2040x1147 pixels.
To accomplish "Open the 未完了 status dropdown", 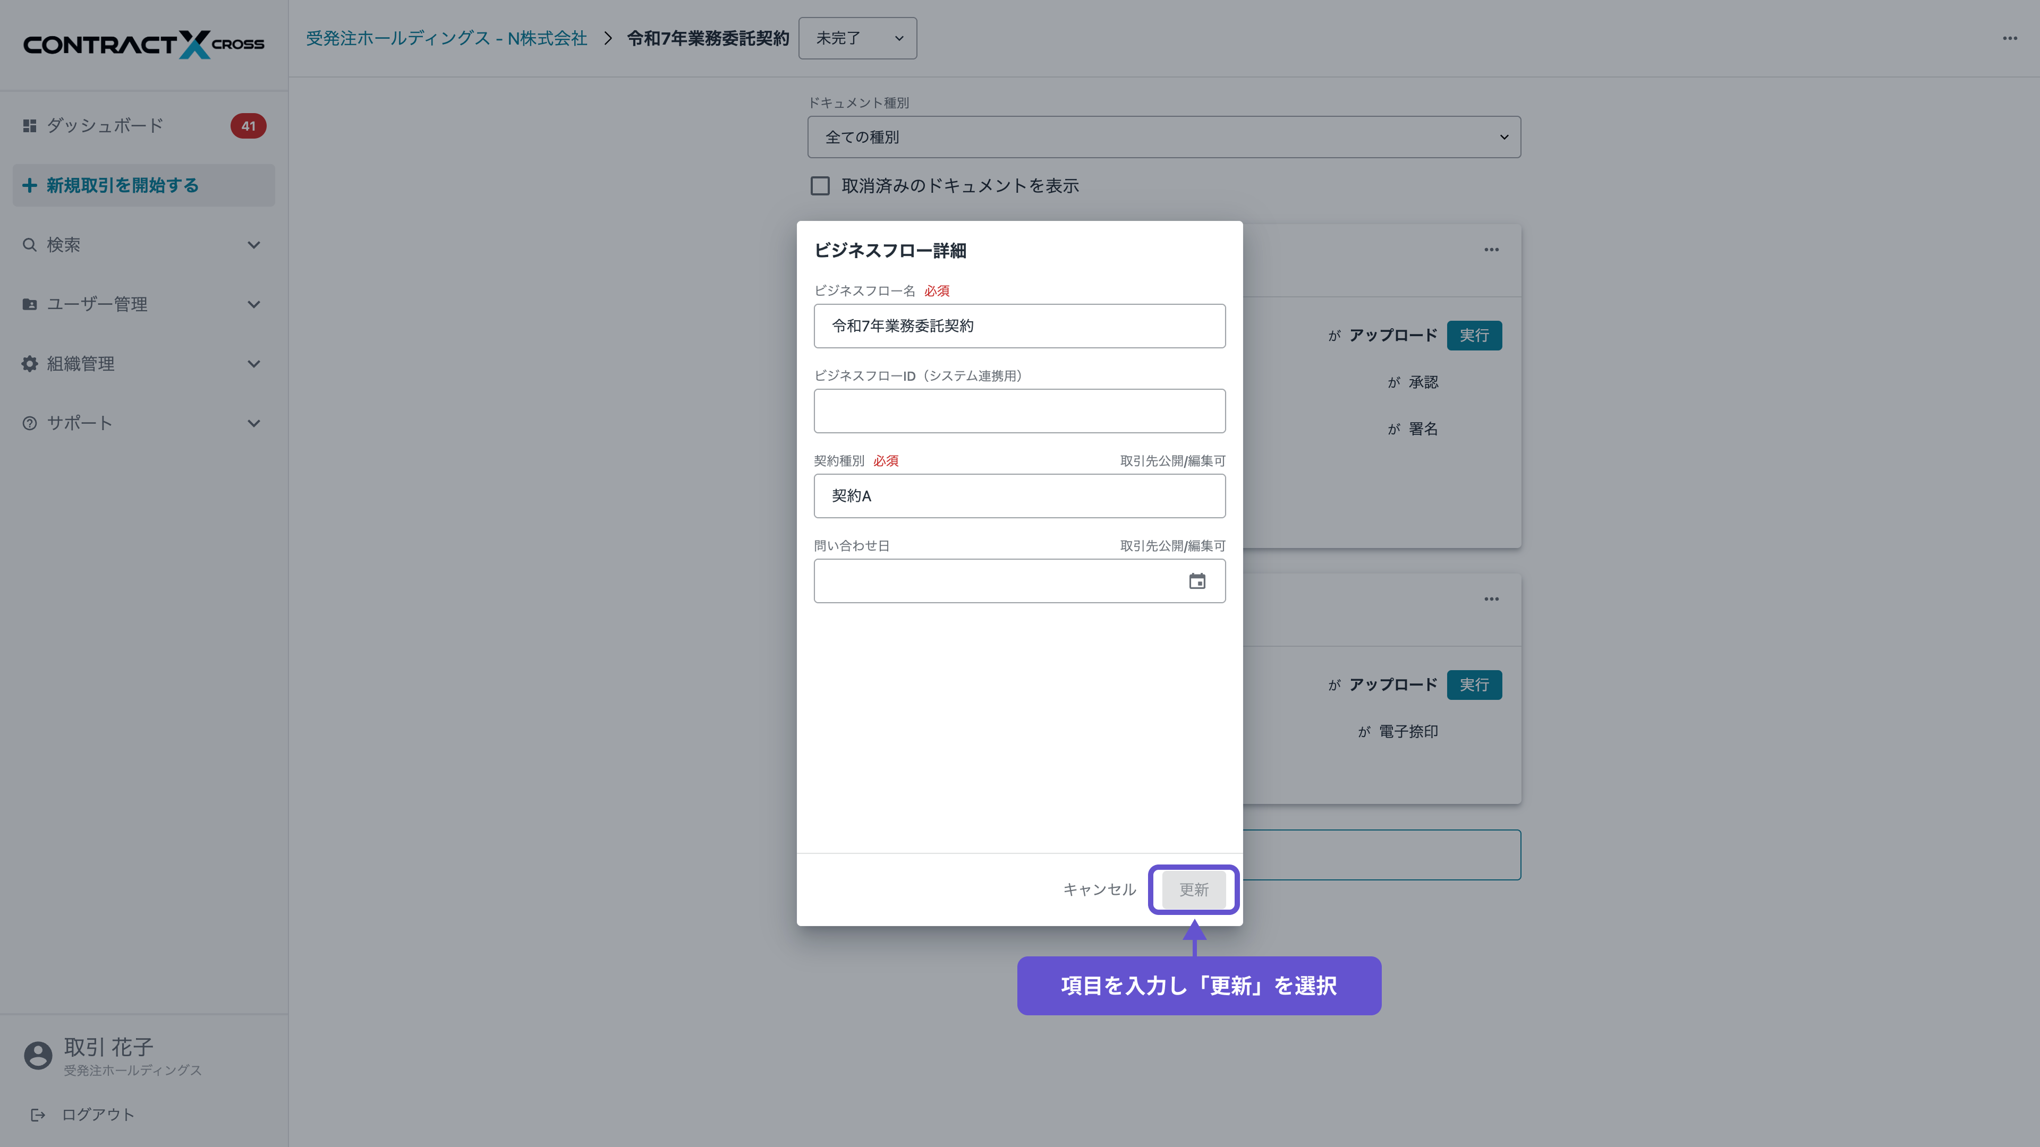I will coord(857,38).
